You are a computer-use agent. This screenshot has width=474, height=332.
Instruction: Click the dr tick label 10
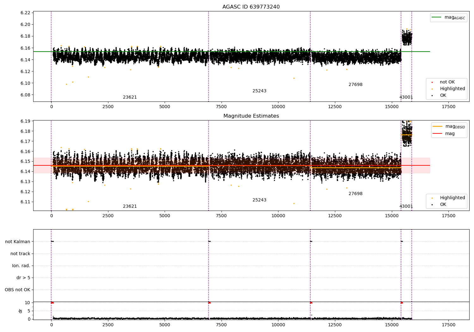[27, 303]
